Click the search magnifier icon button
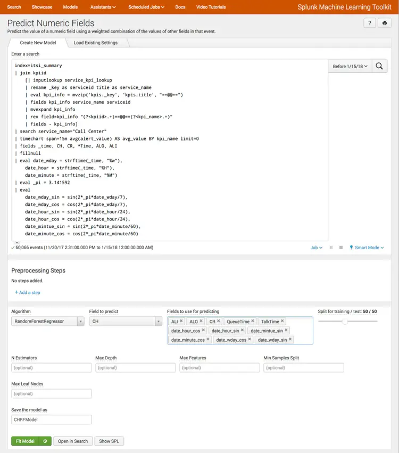 [379, 66]
